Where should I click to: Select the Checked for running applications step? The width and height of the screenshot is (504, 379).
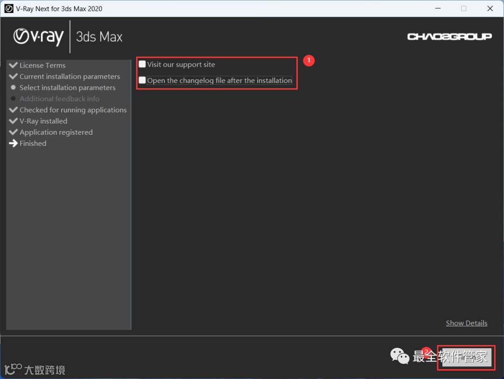(73, 110)
